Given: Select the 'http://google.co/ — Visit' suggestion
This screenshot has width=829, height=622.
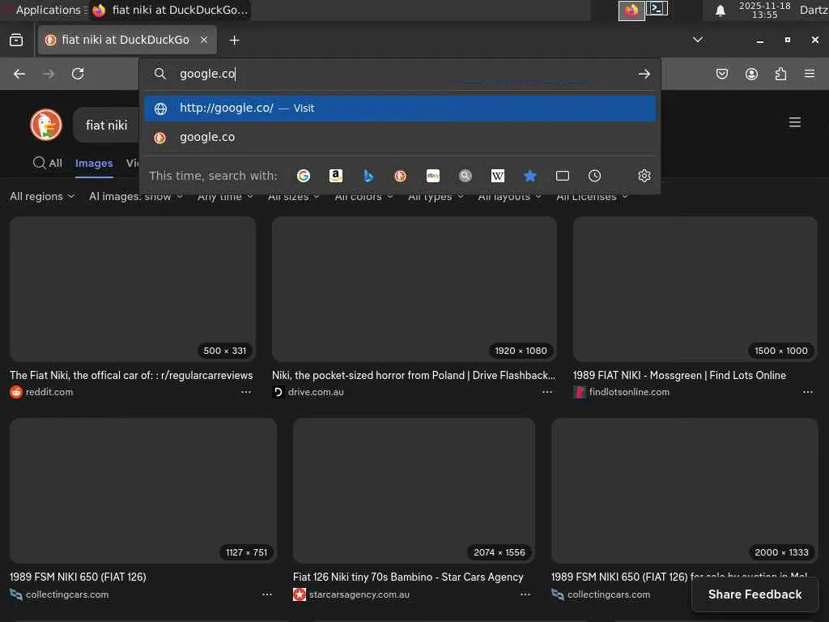Looking at the screenshot, I should point(400,108).
